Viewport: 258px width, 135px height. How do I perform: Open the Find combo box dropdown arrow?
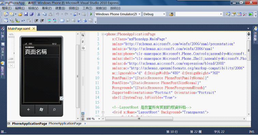pos(221,14)
